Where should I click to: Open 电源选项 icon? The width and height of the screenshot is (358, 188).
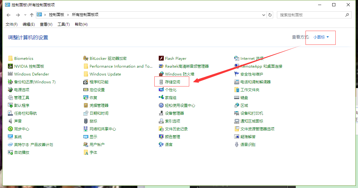[x=10, y=90]
